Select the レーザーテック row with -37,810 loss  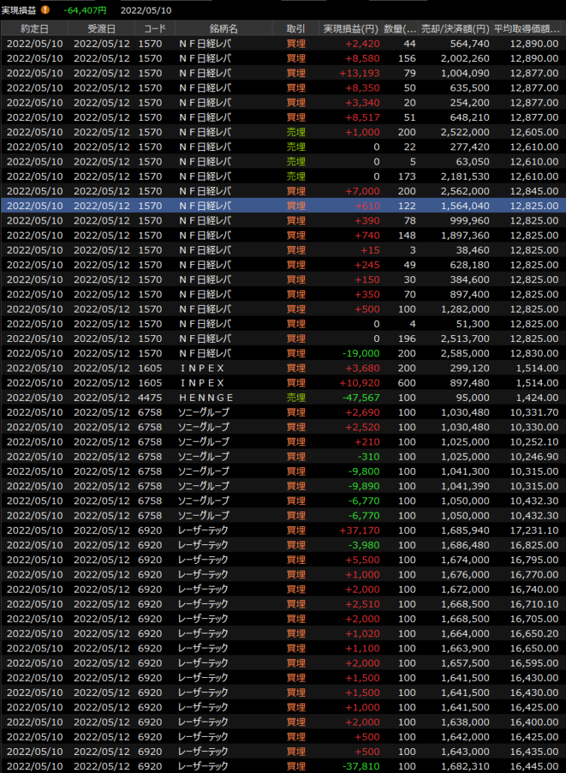pos(283,766)
